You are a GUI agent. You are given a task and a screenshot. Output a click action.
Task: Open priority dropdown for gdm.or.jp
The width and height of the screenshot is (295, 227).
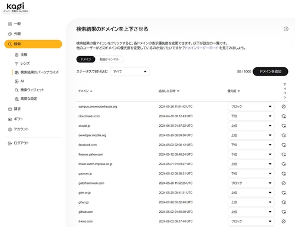[x=251, y=193]
